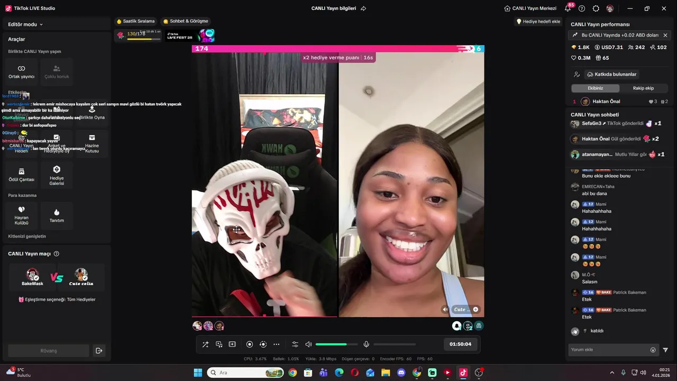Adjust the green speaker volume slider

click(336, 344)
